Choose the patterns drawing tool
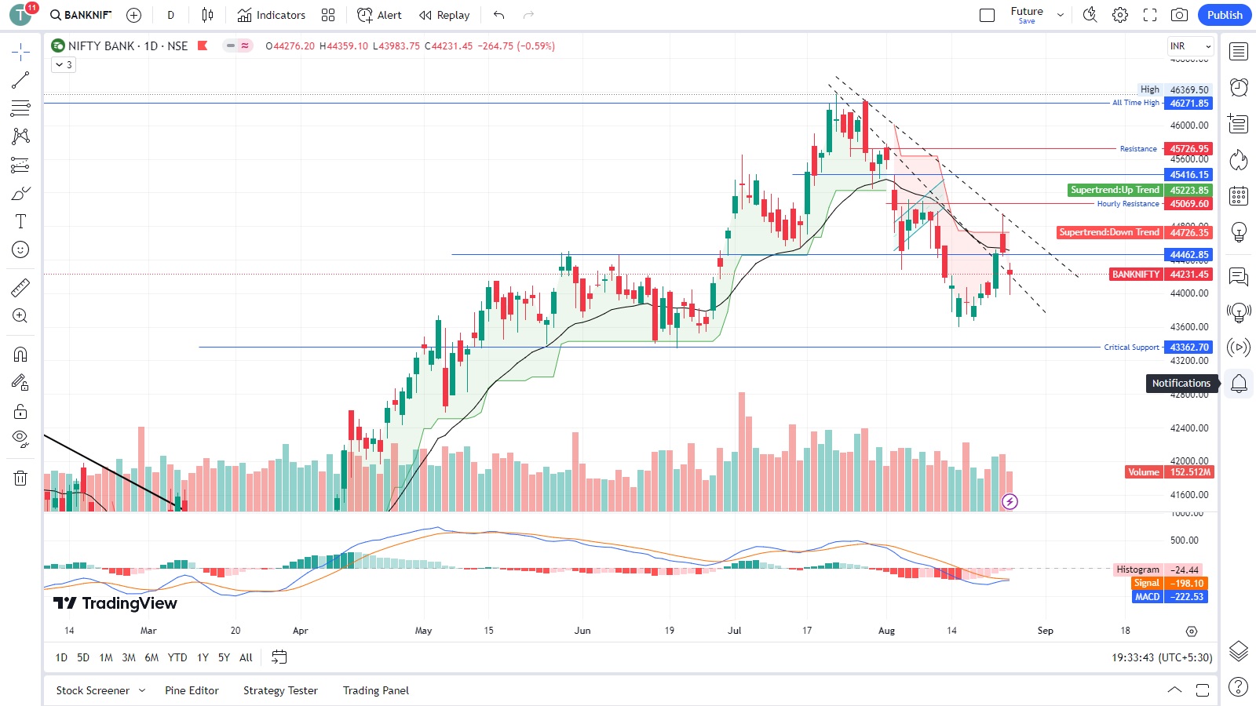The height and width of the screenshot is (706, 1256). coord(20,136)
